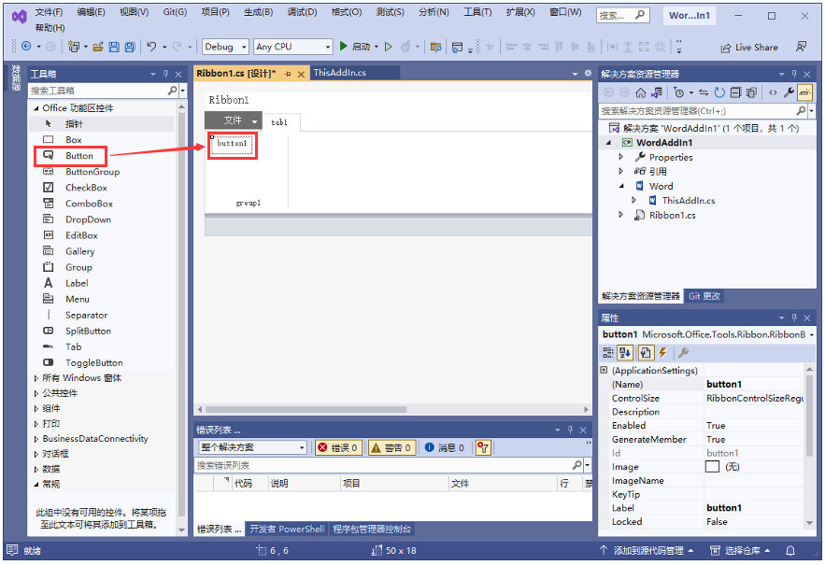Screen dimensions: 825x565
Task: Click Add to Source Control in status bar
Action: pyautogui.click(x=647, y=551)
